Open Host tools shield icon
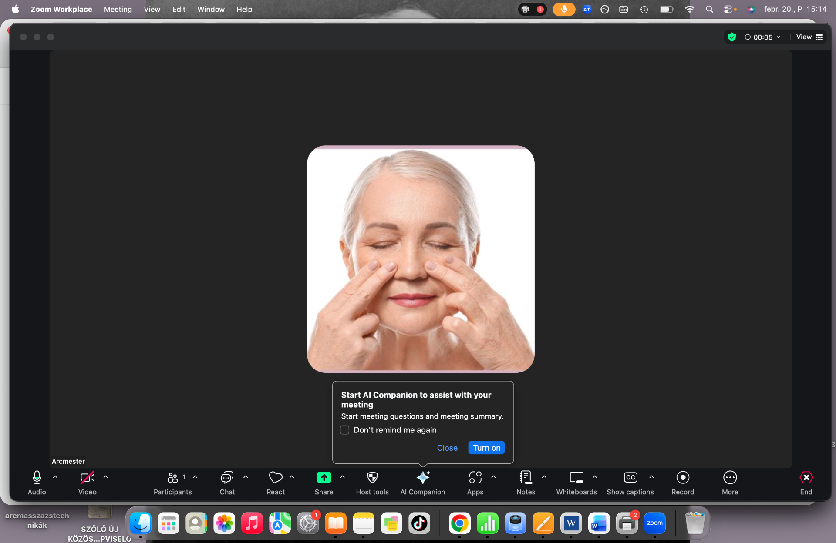The image size is (836, 543). (372, 478)
